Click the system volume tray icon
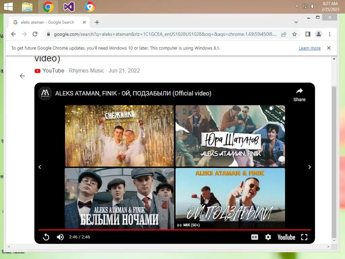 [313, 6]
